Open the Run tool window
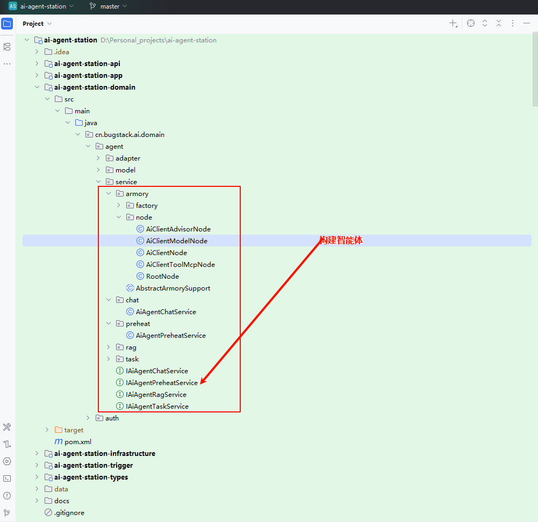 7,461
